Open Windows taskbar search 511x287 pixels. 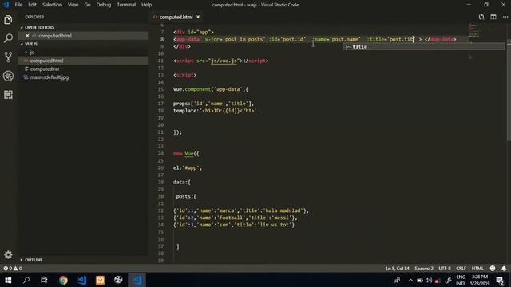pyautogui.click(x=26, y=280)
